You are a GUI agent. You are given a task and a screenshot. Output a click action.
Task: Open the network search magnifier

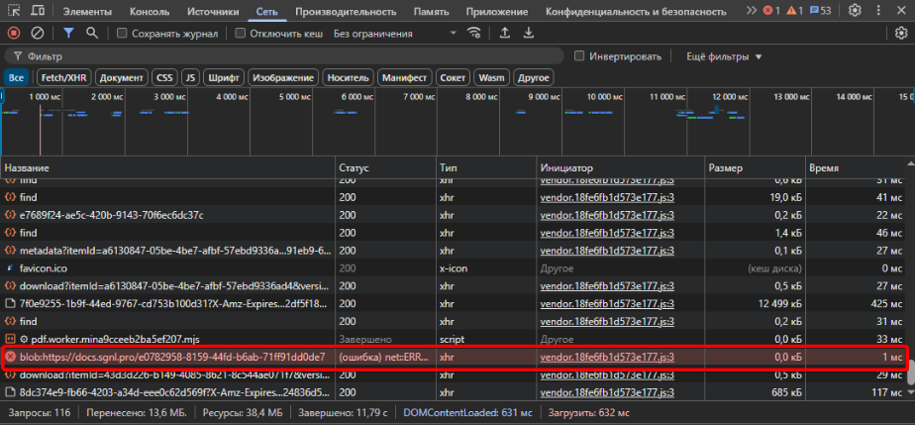pos(92,33)
